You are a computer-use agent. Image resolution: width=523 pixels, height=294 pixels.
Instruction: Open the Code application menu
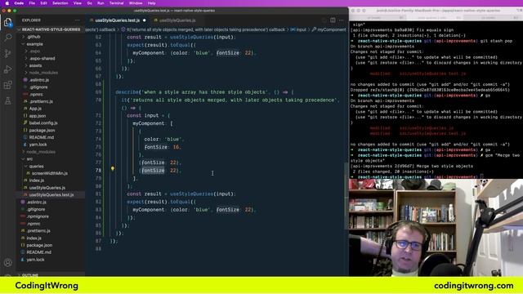click(19, 3)
